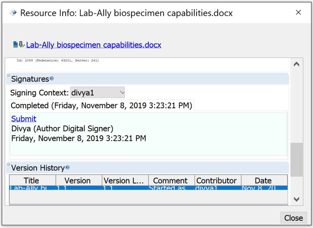This screenshot has width=313, height=228.
Task: Click the Comment column header
Action: (x=170, y=180)
